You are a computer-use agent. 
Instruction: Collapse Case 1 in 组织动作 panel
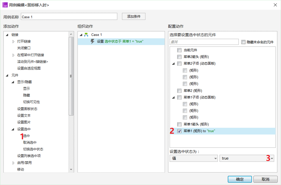(81, 35)
